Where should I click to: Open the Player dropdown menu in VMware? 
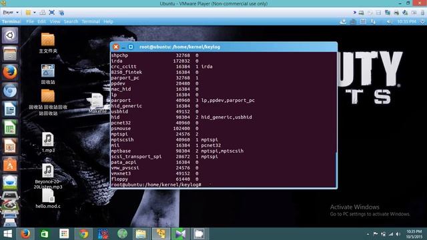[11, 13]
